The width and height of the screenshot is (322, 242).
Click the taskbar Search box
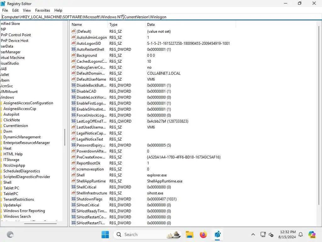[x=147, y=234]
